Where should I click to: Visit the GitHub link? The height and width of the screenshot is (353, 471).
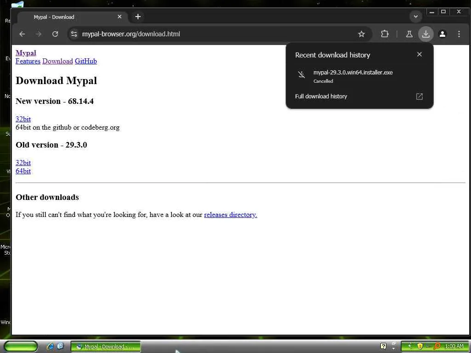pyautogui.click(x=86, y=61)
